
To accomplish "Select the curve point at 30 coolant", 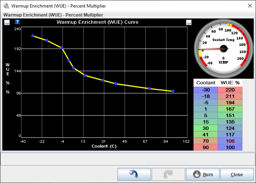I will (x=103, y=80).
